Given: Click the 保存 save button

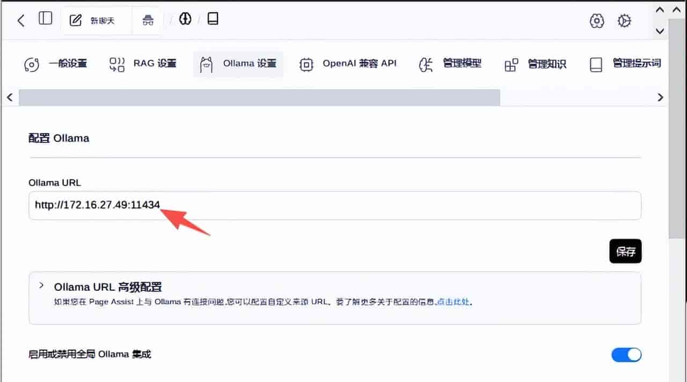Looking at the screenshot, I should click(625, 251).
